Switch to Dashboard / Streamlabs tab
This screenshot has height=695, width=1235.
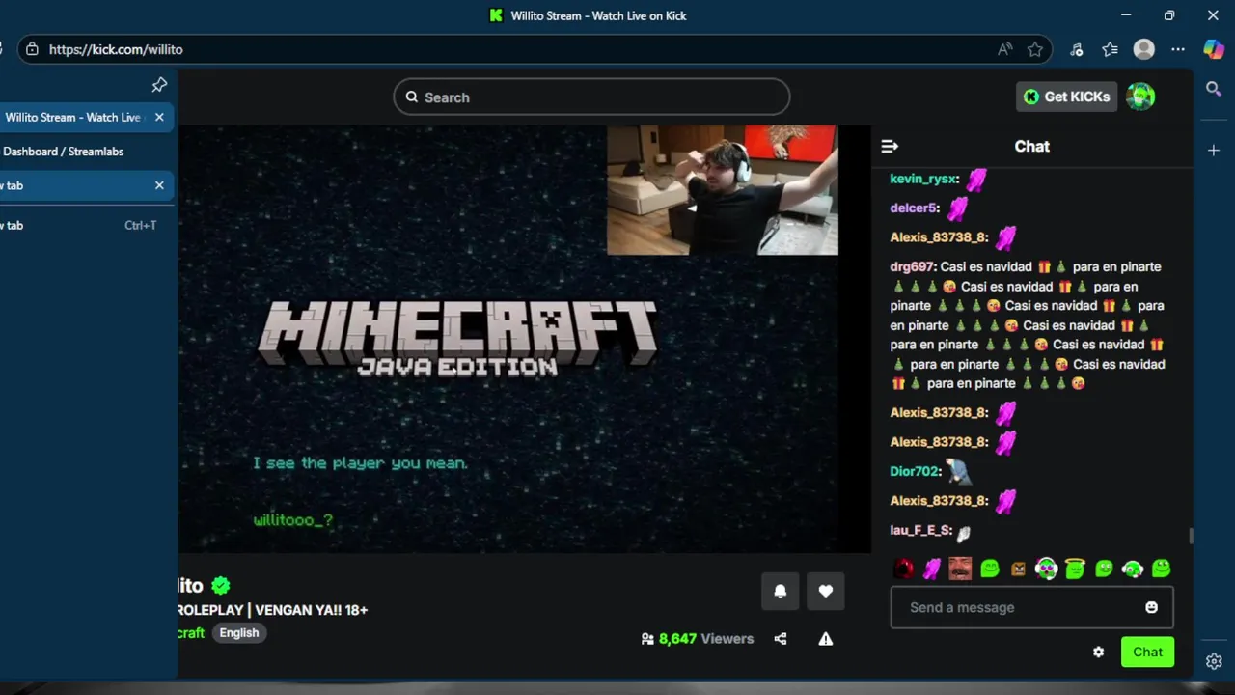(64, 152)
